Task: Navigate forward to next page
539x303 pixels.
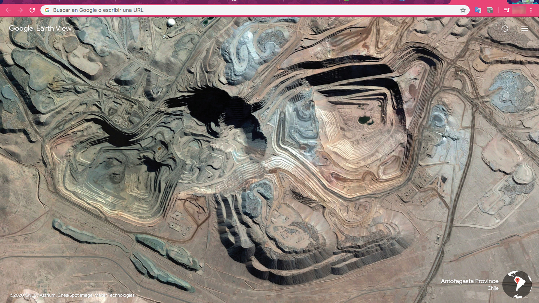Action: 20,10
